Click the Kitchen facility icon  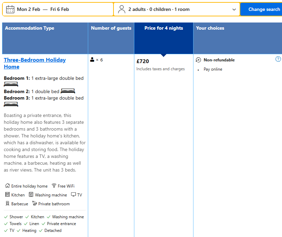[x=8, y=195]
